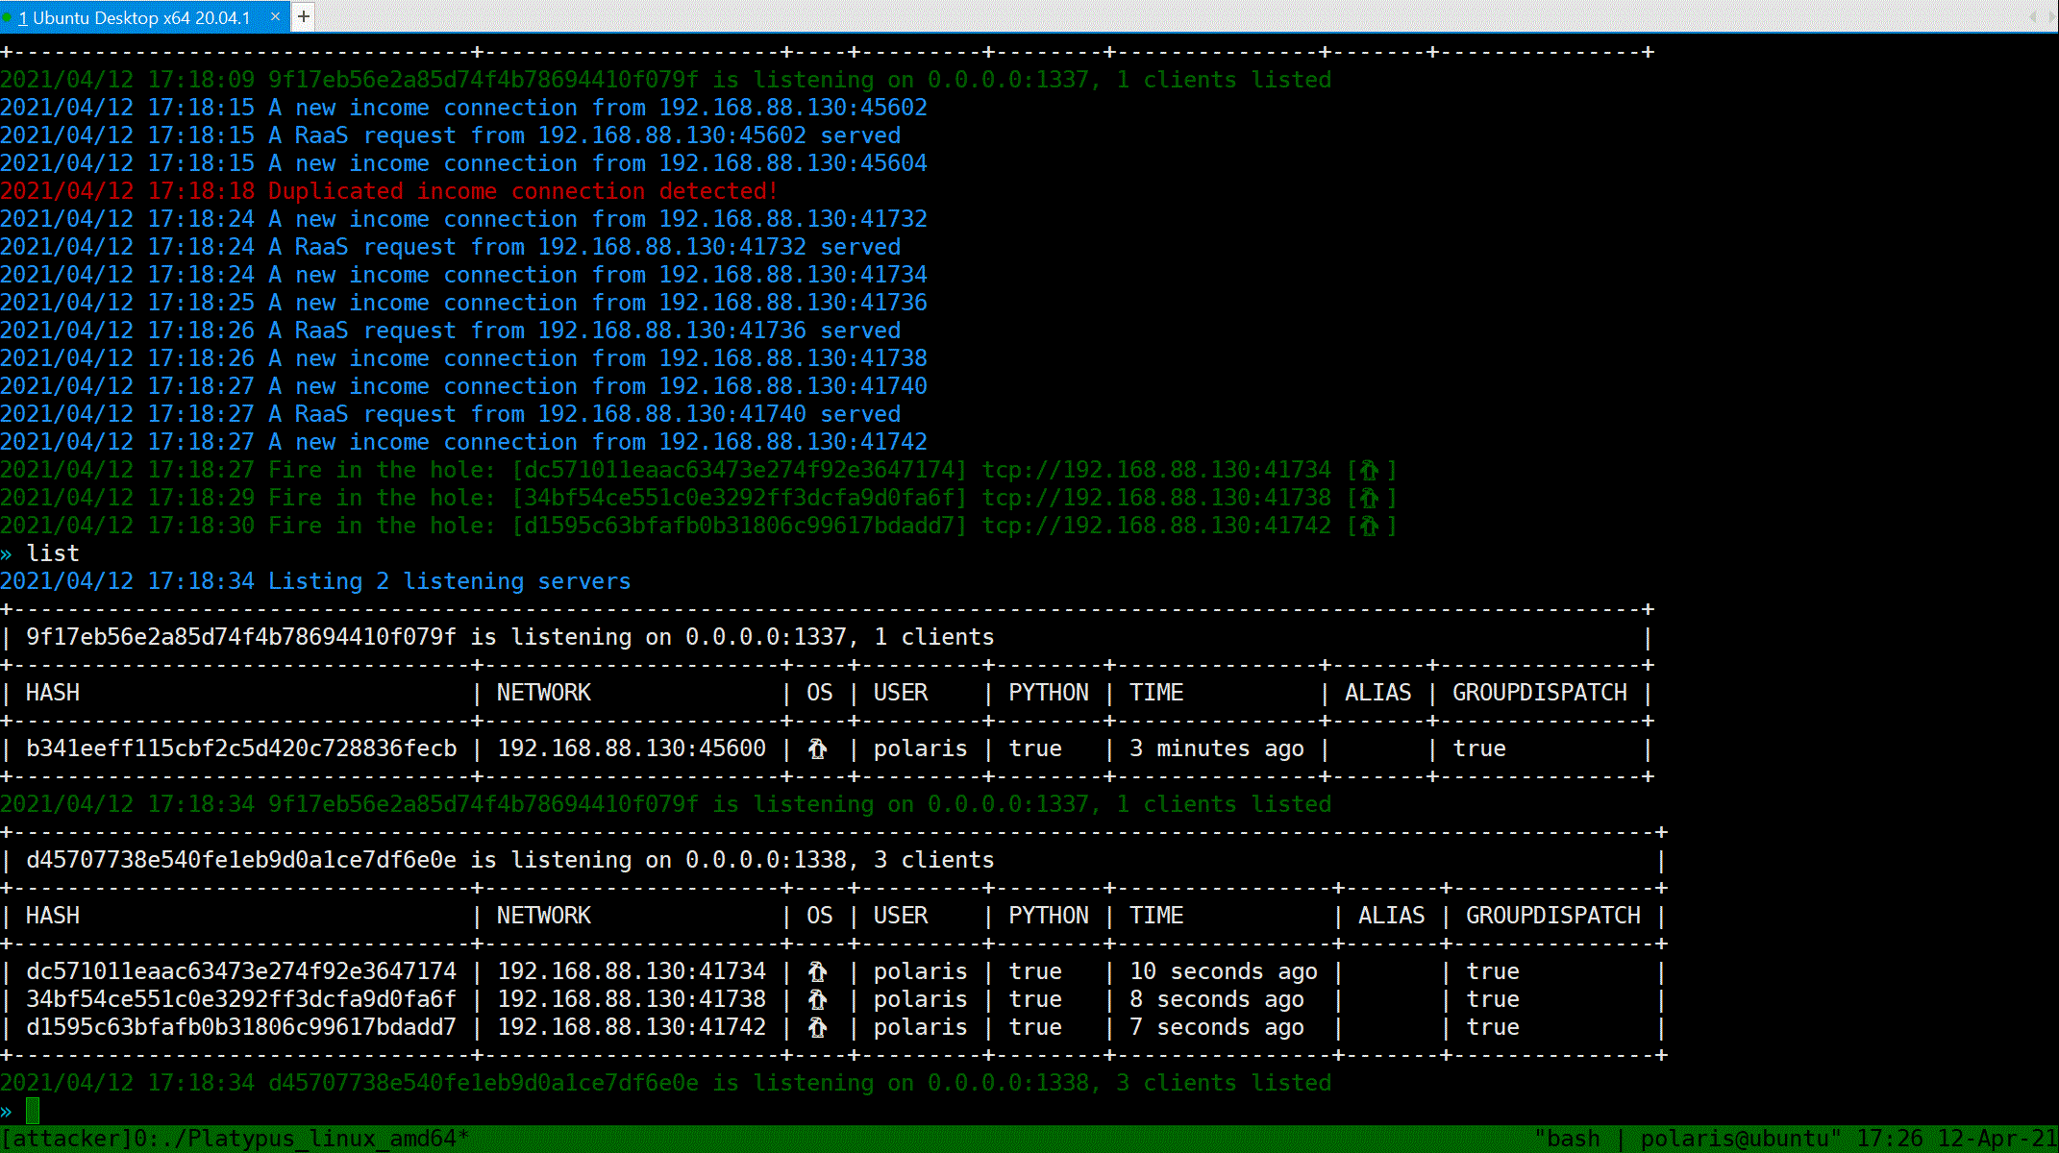This screenshot has height=1153, width=2059.
Task: Click the penguin OS icon in the dc571011 row
Action: point(817,971)
